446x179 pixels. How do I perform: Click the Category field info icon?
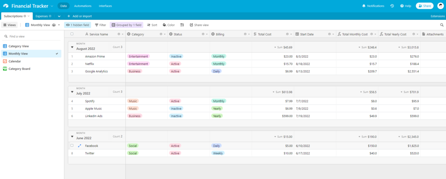click(161, 34)
